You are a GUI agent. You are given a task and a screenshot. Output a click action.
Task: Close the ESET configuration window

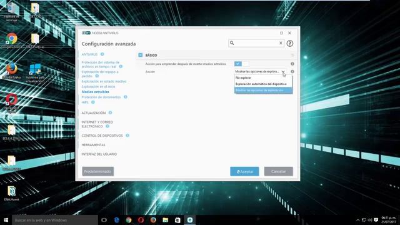[x=289, y=33]
